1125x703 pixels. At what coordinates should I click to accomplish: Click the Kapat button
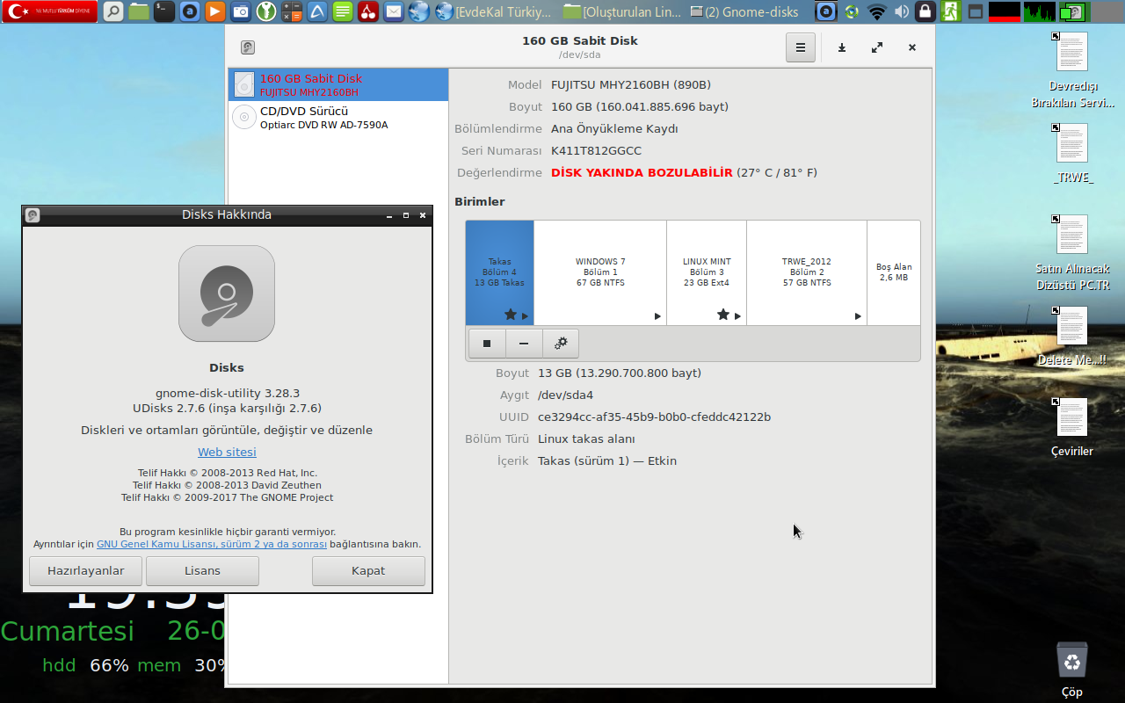(x=368, y=570)
